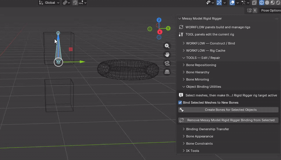Click the negative Z blue gizmo circle
The width and height of the screenshot is (281, 160).
click(159, 37)
